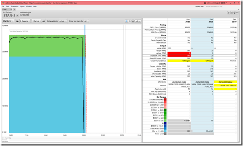Click the $10,000.01 to Max colour swatch
Viewport: 243px width, 146px height.
(x=165, y=100)
